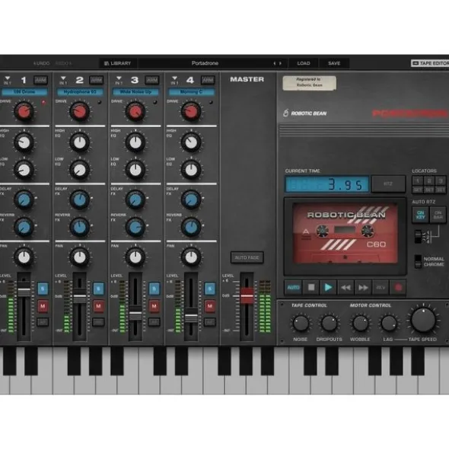The height and width of the screenshot is (450, 449).
Task: Click the Load preset button
Action: pyautogui.click(x=304, y=63)
